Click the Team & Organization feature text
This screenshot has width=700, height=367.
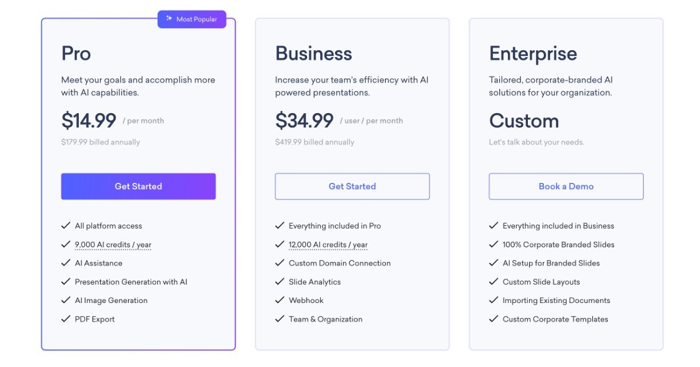click(x=325, y=319)
